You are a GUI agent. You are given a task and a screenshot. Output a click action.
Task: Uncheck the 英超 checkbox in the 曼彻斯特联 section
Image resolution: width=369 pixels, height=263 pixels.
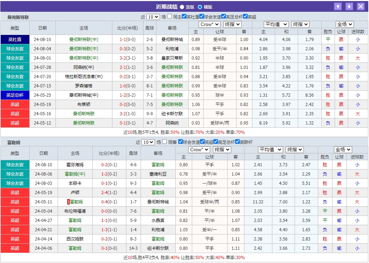245,16
